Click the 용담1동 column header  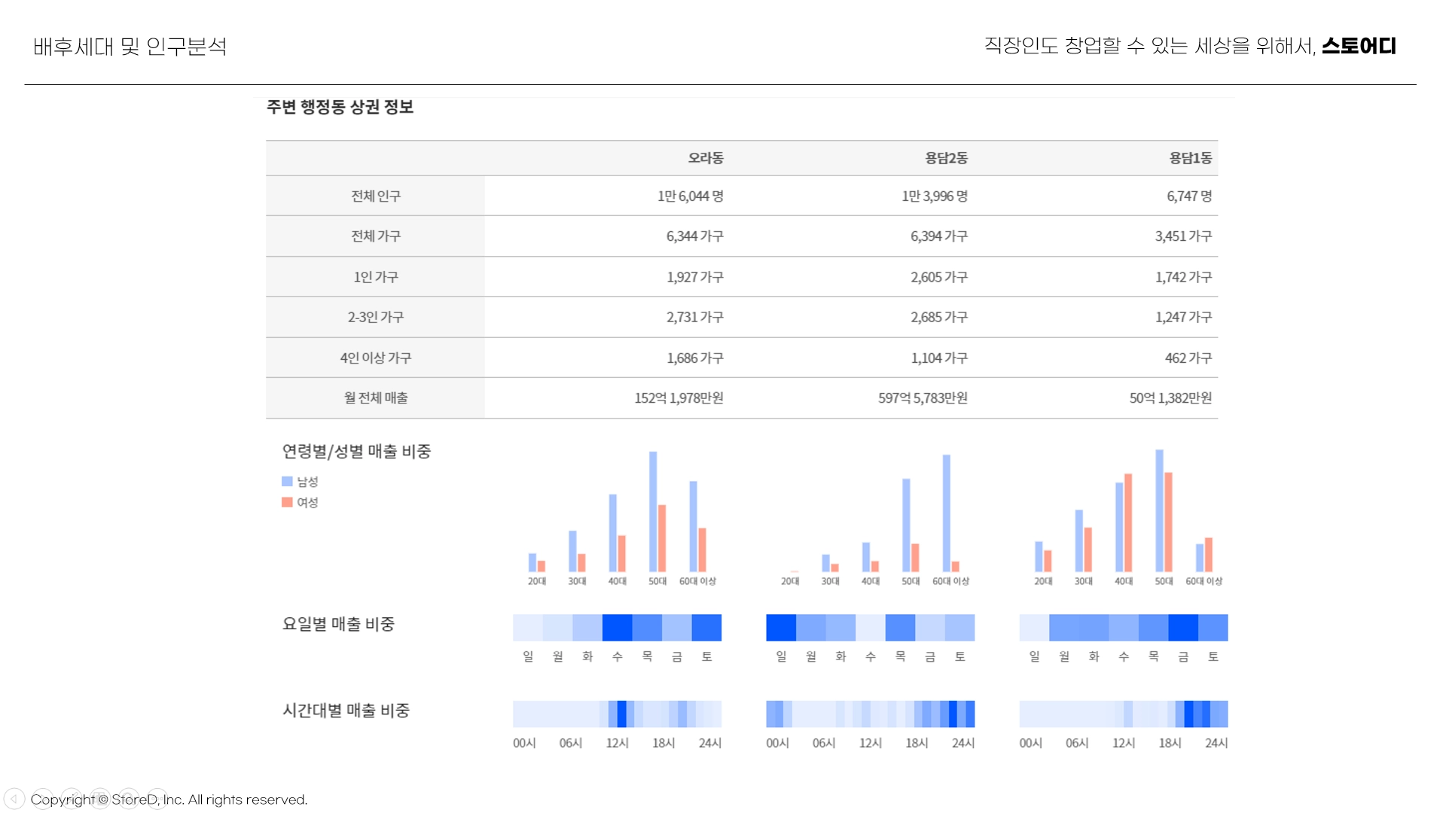[x=1190, y=158]
